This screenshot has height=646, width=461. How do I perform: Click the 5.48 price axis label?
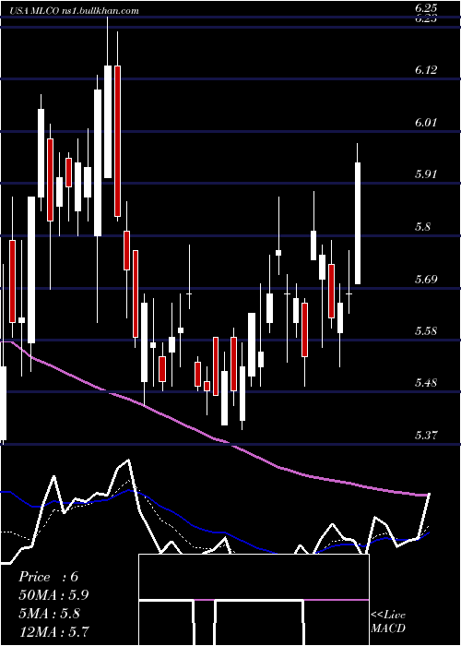pyautogui.click(x=426, y=383)
